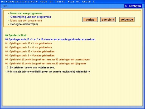This screenshot has width=145, height=109.
Task: Select the Naam van een programma legend entry
Action: coord(26,13)
